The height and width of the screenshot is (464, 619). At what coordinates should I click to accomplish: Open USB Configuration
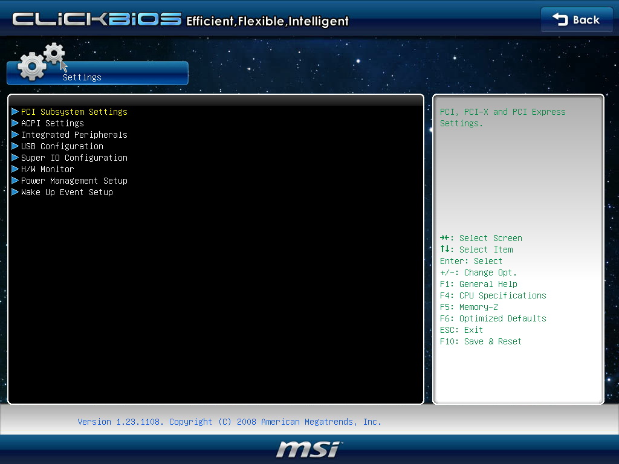click(62, 146)
